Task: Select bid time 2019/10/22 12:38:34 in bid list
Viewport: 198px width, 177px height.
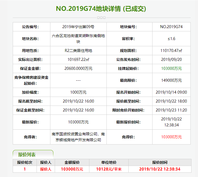Action: 160,169
